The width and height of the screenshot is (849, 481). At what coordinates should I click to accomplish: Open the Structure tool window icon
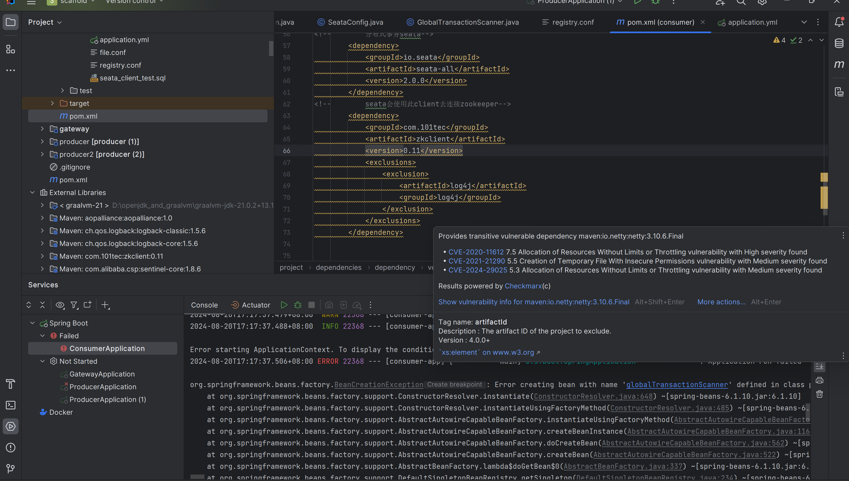pyautogui.click(x=11, y=49)
